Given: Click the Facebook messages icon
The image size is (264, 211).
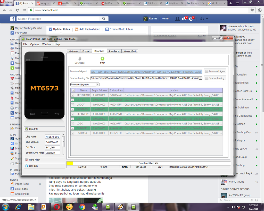Looking at the screenshot, I should [184, 19].
